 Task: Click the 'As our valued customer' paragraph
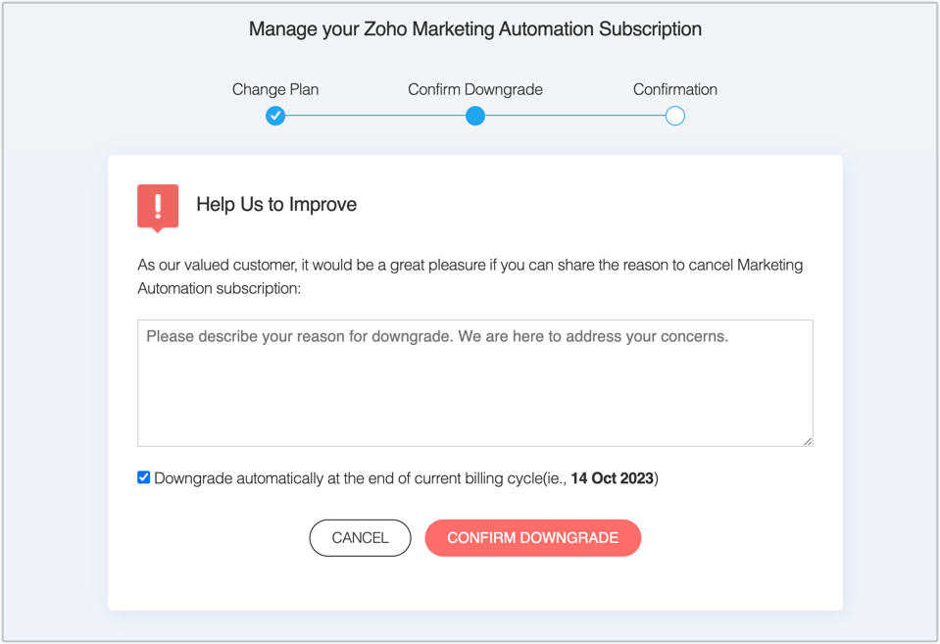pyautogui.click(x=470, y=276)
